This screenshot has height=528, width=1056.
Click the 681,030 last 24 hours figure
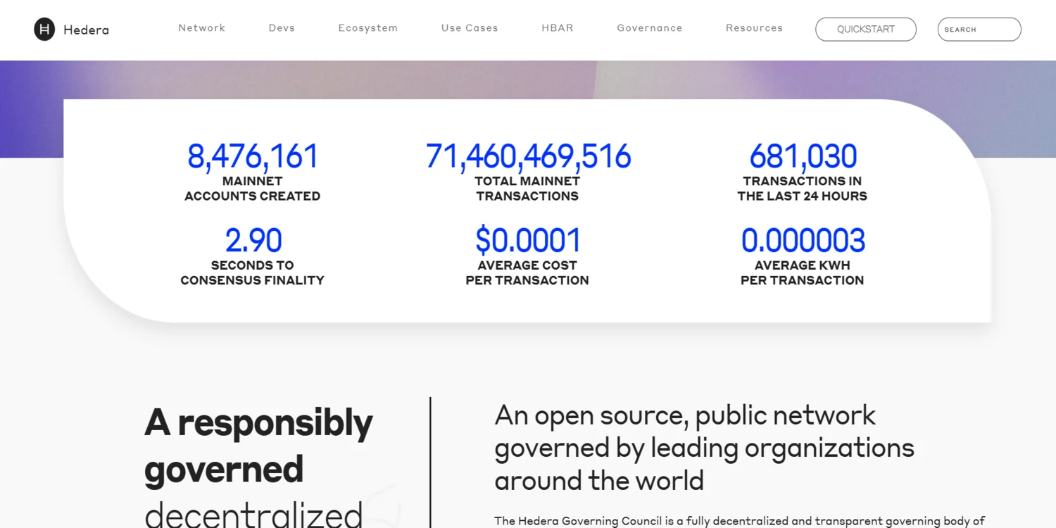pyautogui.click(x=803, y=156)
